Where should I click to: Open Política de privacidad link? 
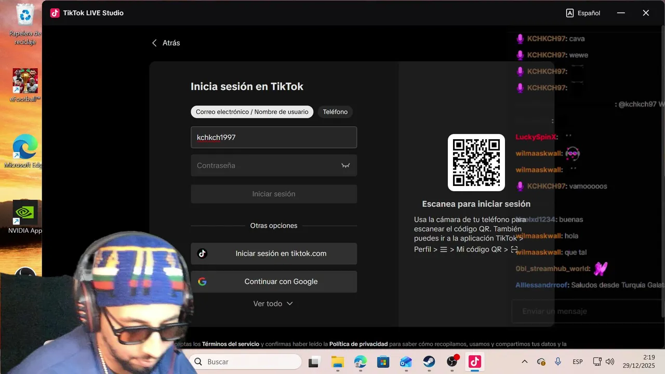point(358,344)
